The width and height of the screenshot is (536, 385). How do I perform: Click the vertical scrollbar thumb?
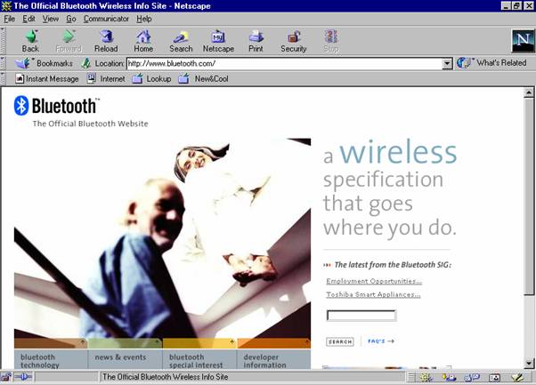click(529, 196)
